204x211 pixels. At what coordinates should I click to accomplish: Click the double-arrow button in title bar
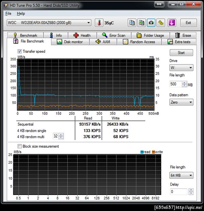coord(159,4)
